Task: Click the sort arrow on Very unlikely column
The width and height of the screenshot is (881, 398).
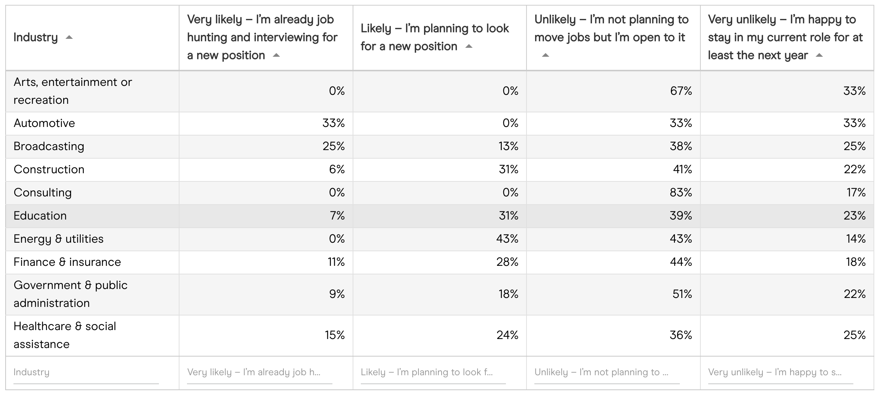Action: click(x=819, y=55)
